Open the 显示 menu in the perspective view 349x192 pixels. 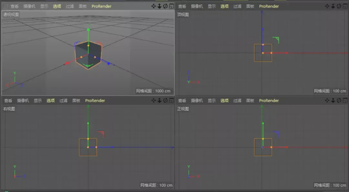pyautogui.click(x=44, y=6)
